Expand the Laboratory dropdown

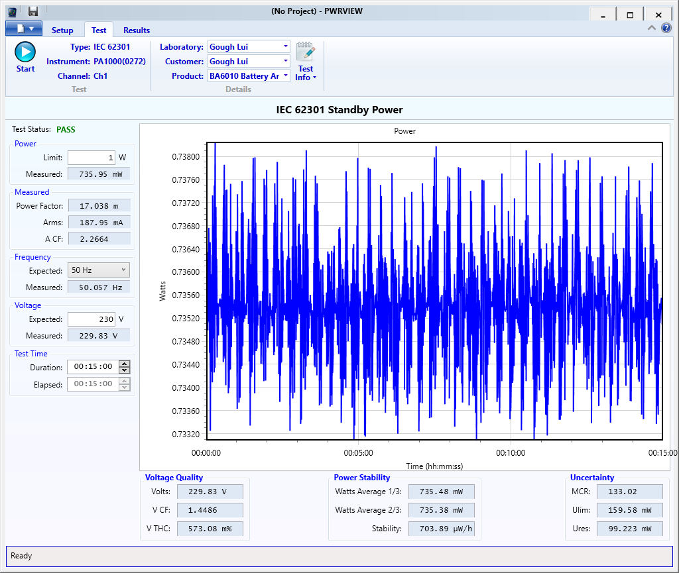[285, 46]
